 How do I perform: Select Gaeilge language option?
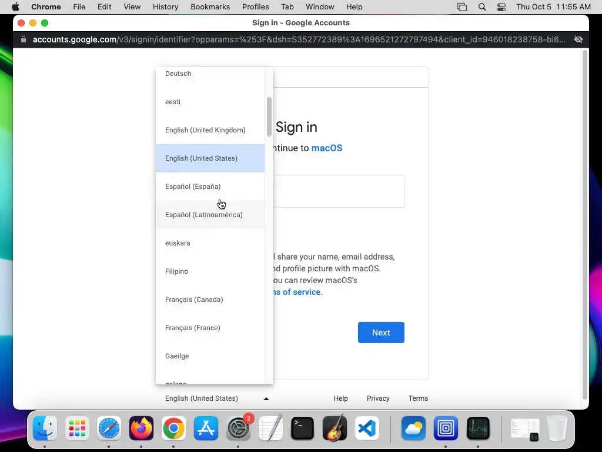(210, 356)
